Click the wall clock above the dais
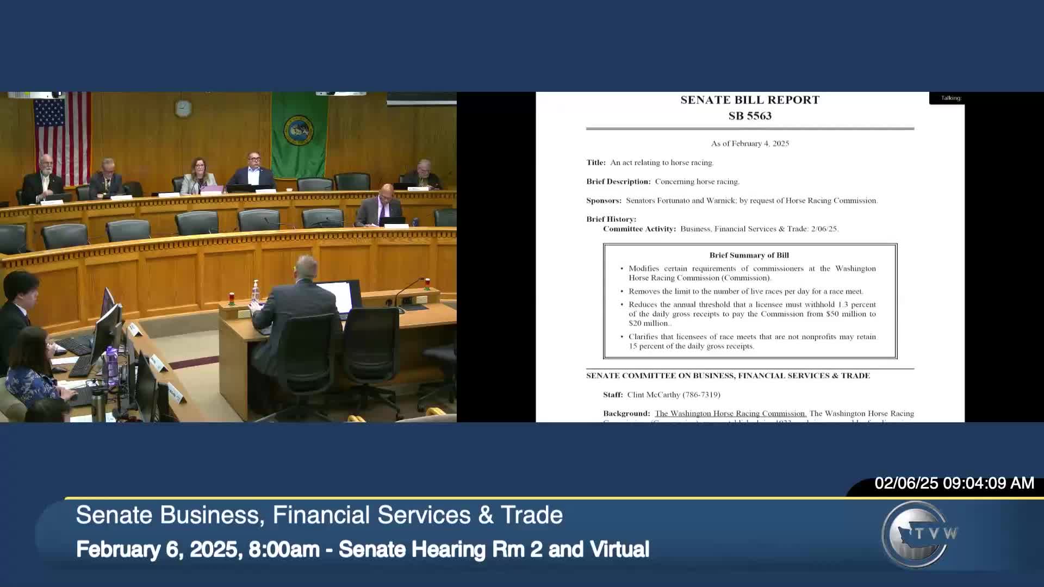1044x587 pixels. 183,108
